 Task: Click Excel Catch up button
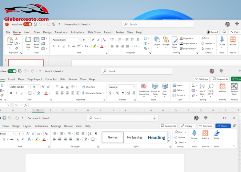pyautogui.click(x=201, y=79)
